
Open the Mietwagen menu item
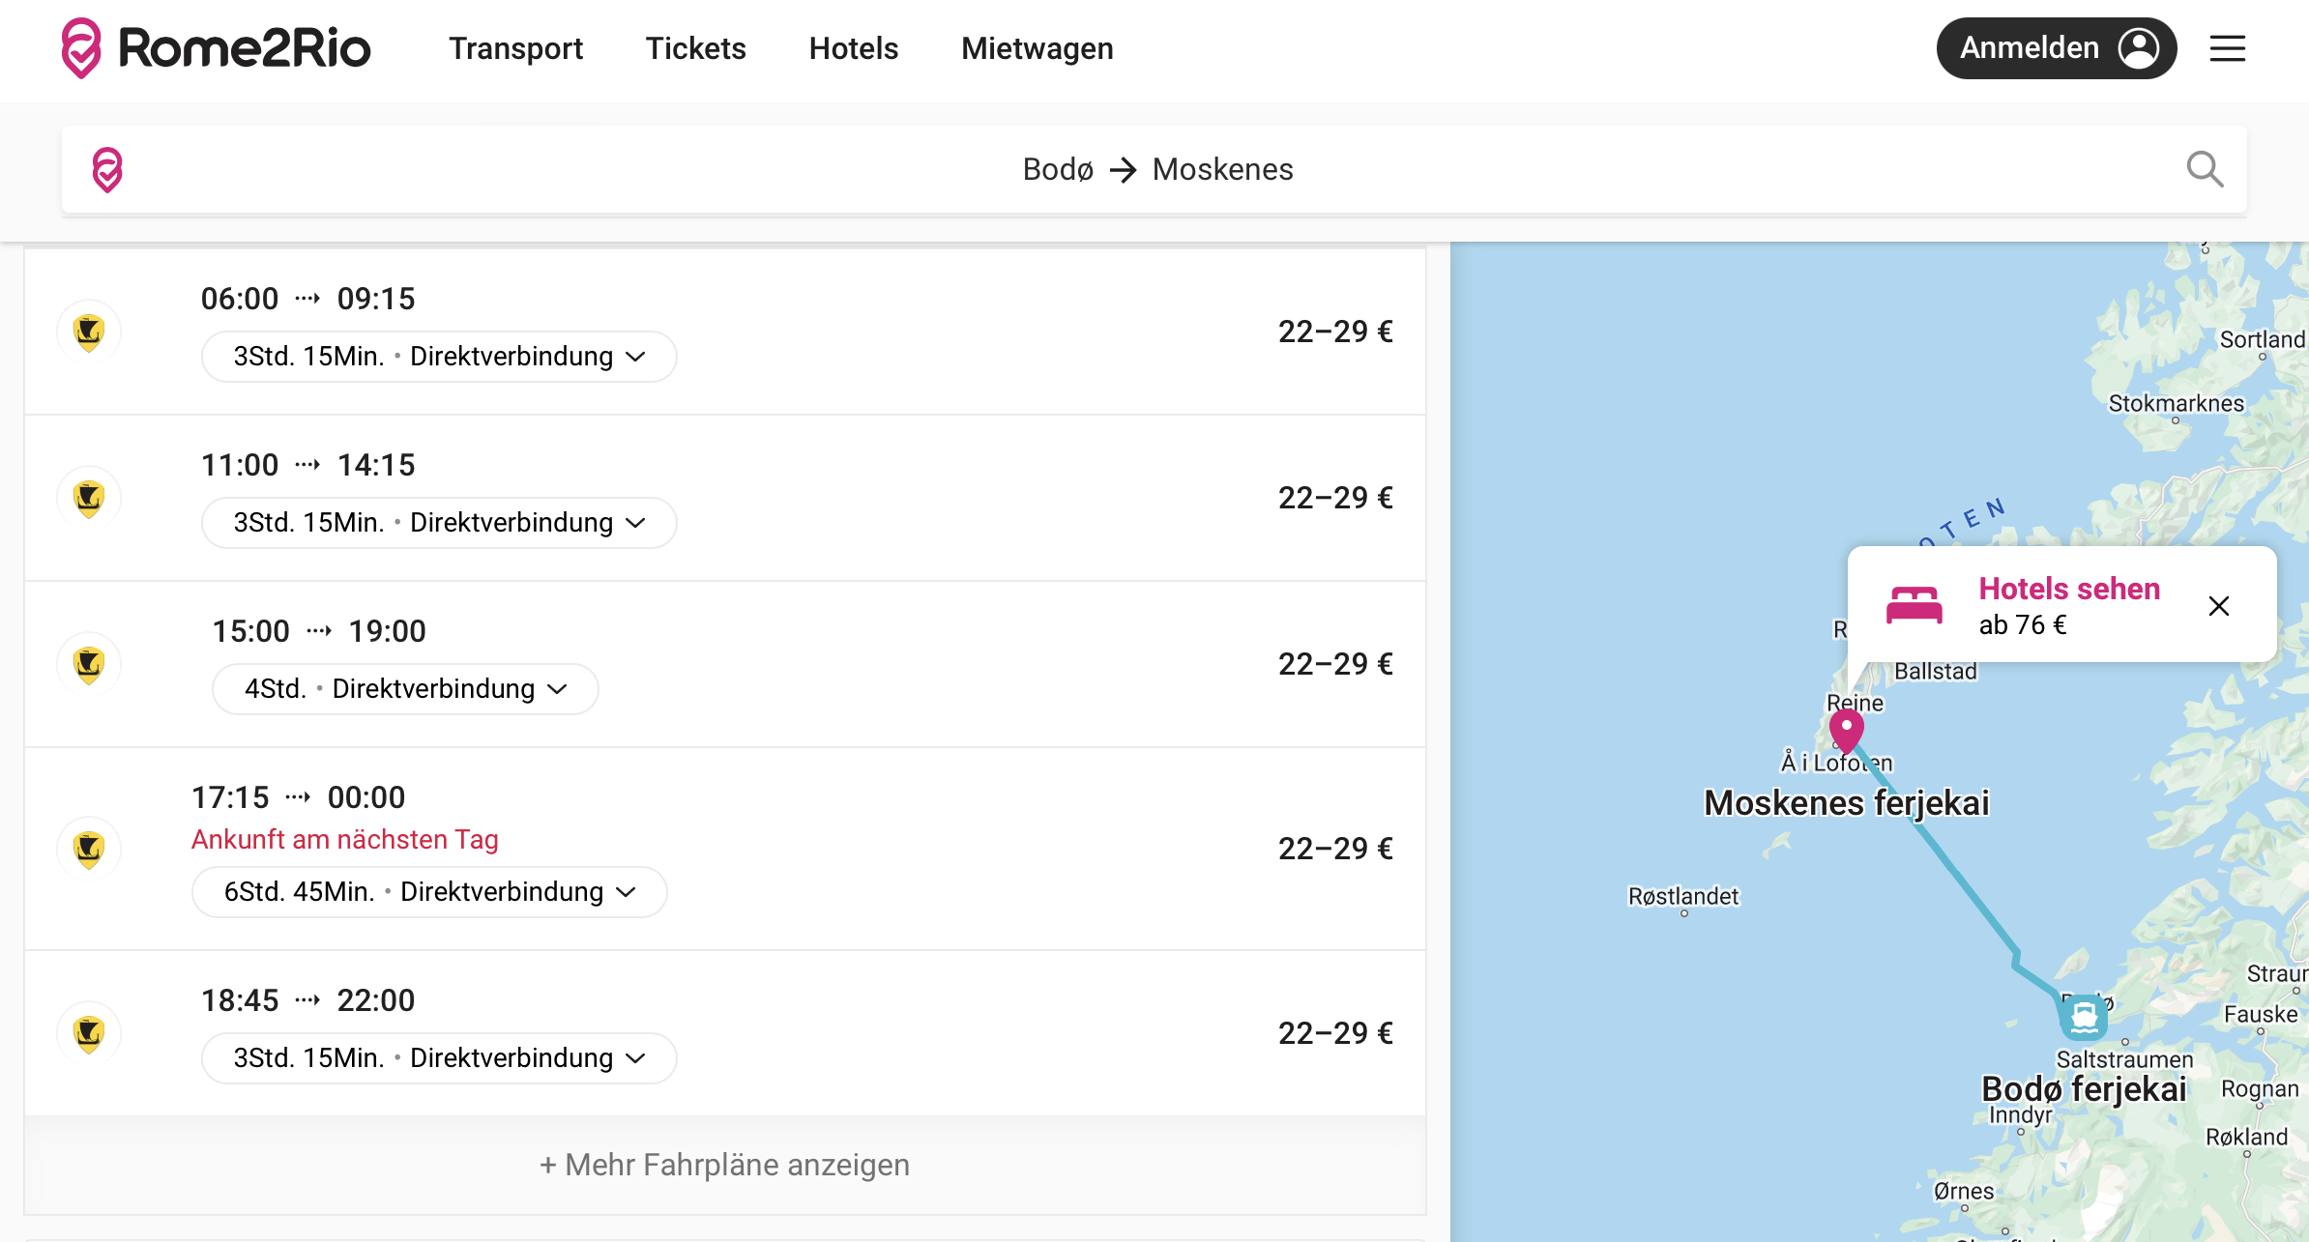pyautogui.click(x=1037, y=48)
